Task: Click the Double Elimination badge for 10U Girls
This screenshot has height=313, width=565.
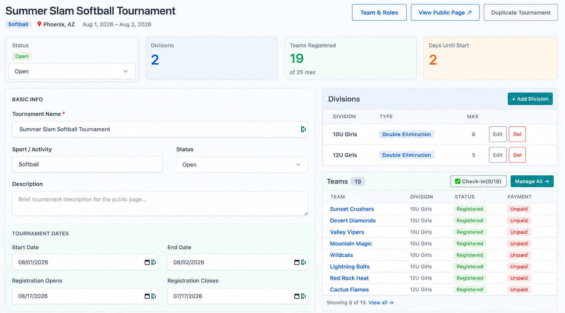Action: (407, 134)
